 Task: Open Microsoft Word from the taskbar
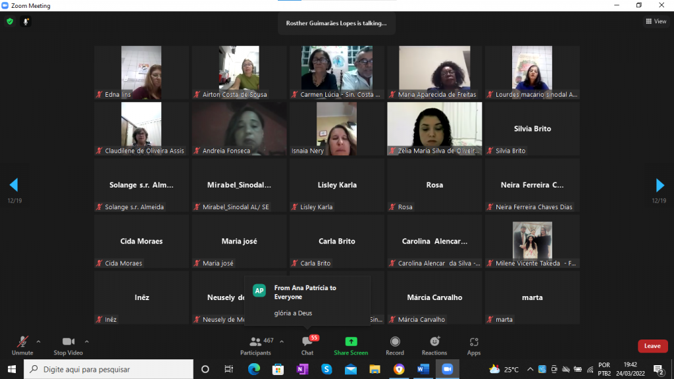(423, 369)
